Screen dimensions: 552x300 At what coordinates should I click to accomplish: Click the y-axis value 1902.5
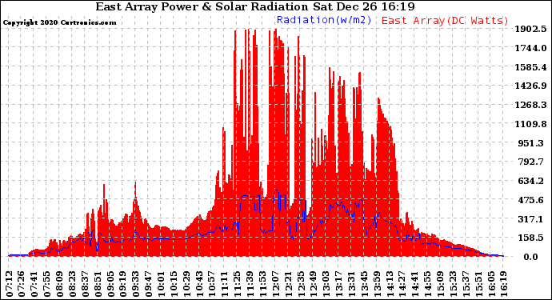coord(531,29)
